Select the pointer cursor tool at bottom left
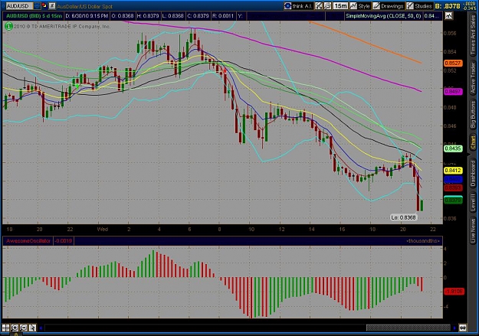479x336 pixels. point(32,328)
